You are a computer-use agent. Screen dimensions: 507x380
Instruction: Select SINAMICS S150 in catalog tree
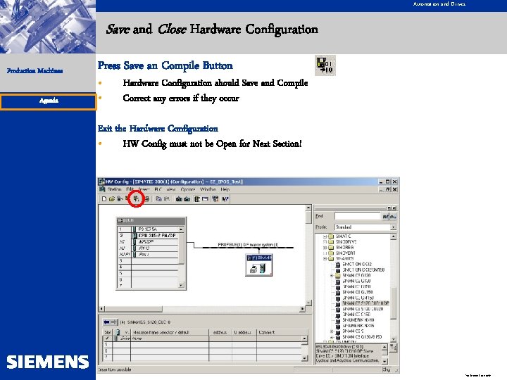[x=356, y=315]
